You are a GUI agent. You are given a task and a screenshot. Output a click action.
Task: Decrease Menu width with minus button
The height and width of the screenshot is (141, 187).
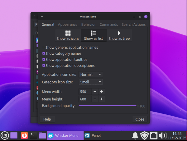pos(95,92)
